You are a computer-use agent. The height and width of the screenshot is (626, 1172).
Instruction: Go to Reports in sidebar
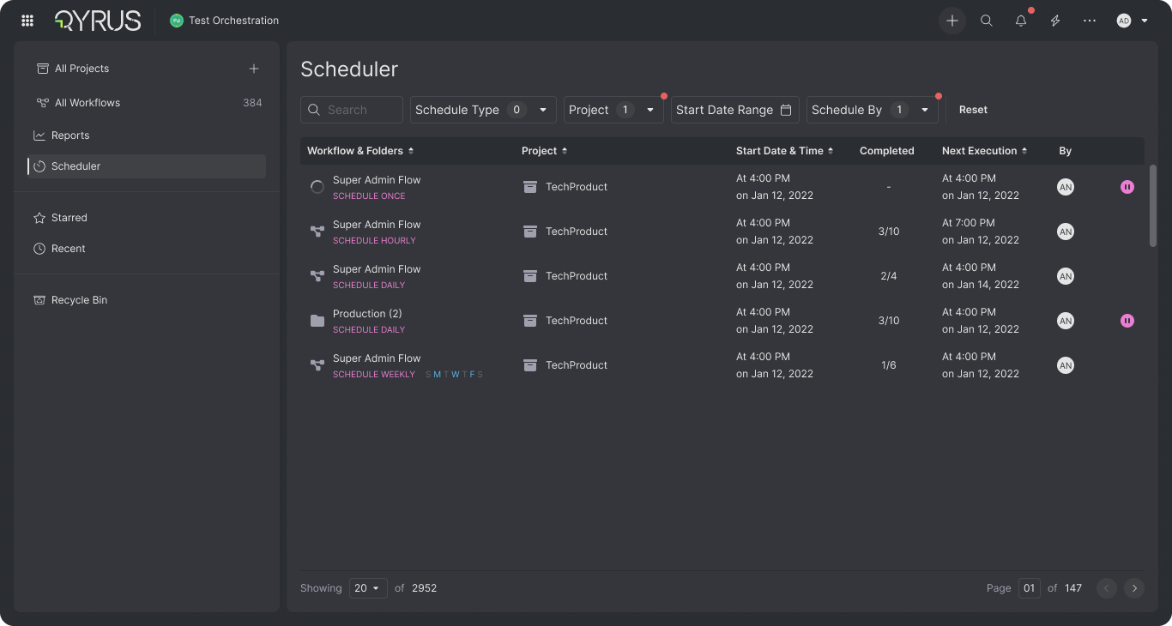pyautogui.click(x=70, y=135)
